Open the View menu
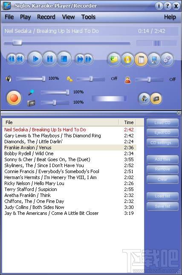Screen dimensions: 182x275 point(68,17)
